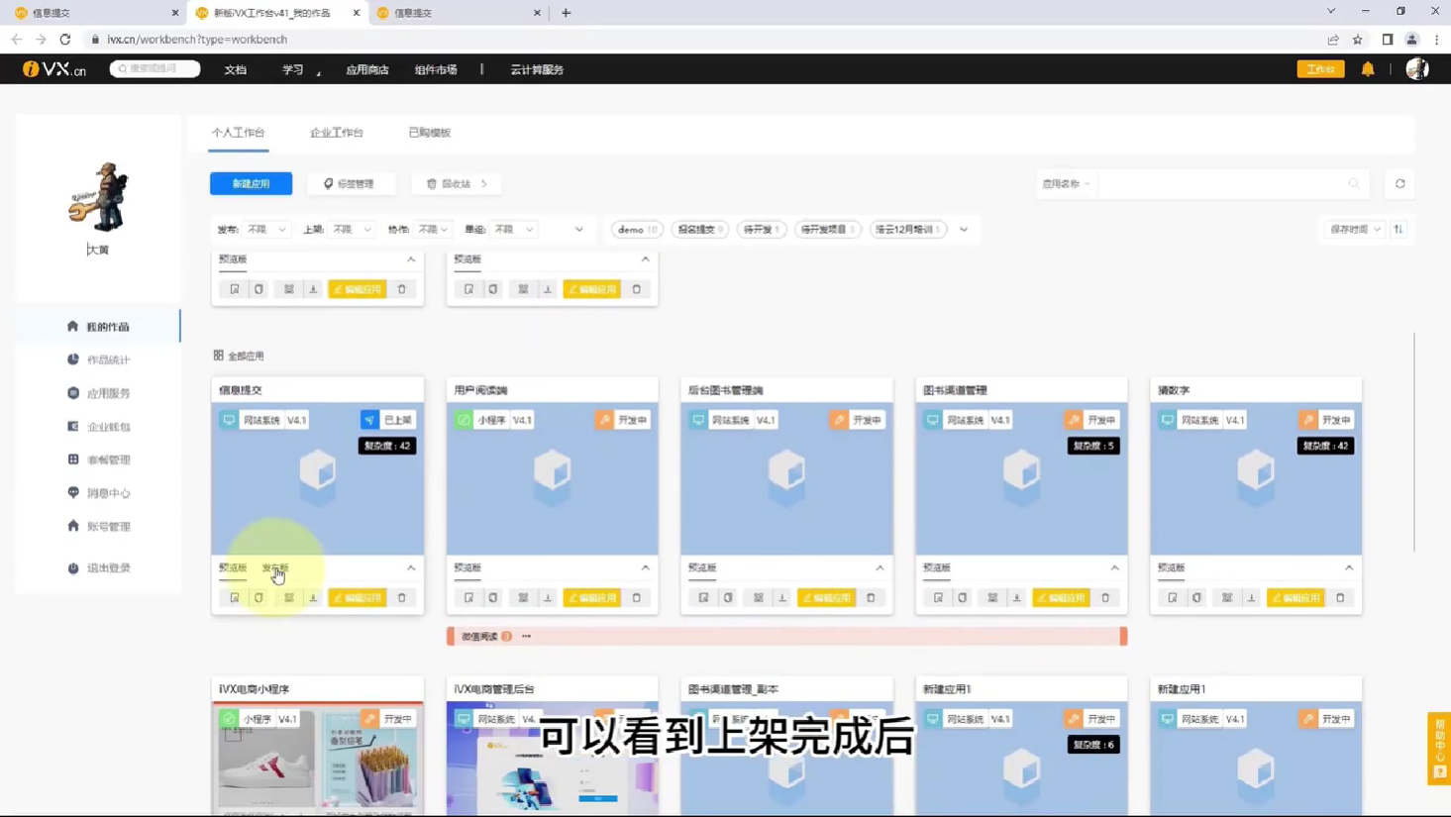Open the 保存时间 sort dropdown
This screenshot has width=1451, height=817.
click(1355, 229)
